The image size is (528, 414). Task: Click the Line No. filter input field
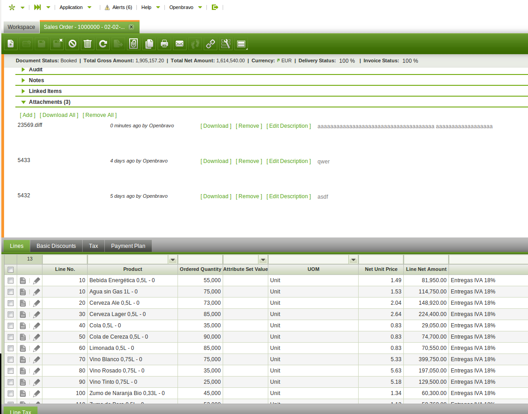click(x=65, y=259)
